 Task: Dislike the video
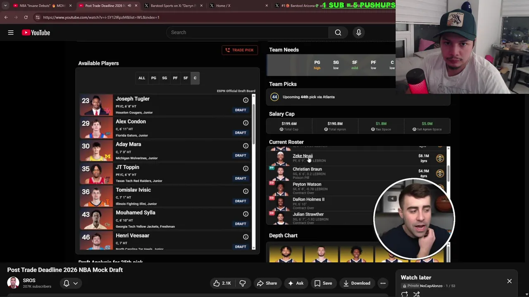(243, 283)
